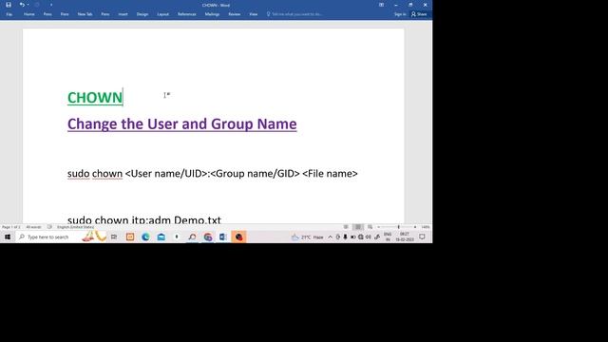608x342 pixels.
Task: Click the Word icon on the taskbar
Action: 223,237
